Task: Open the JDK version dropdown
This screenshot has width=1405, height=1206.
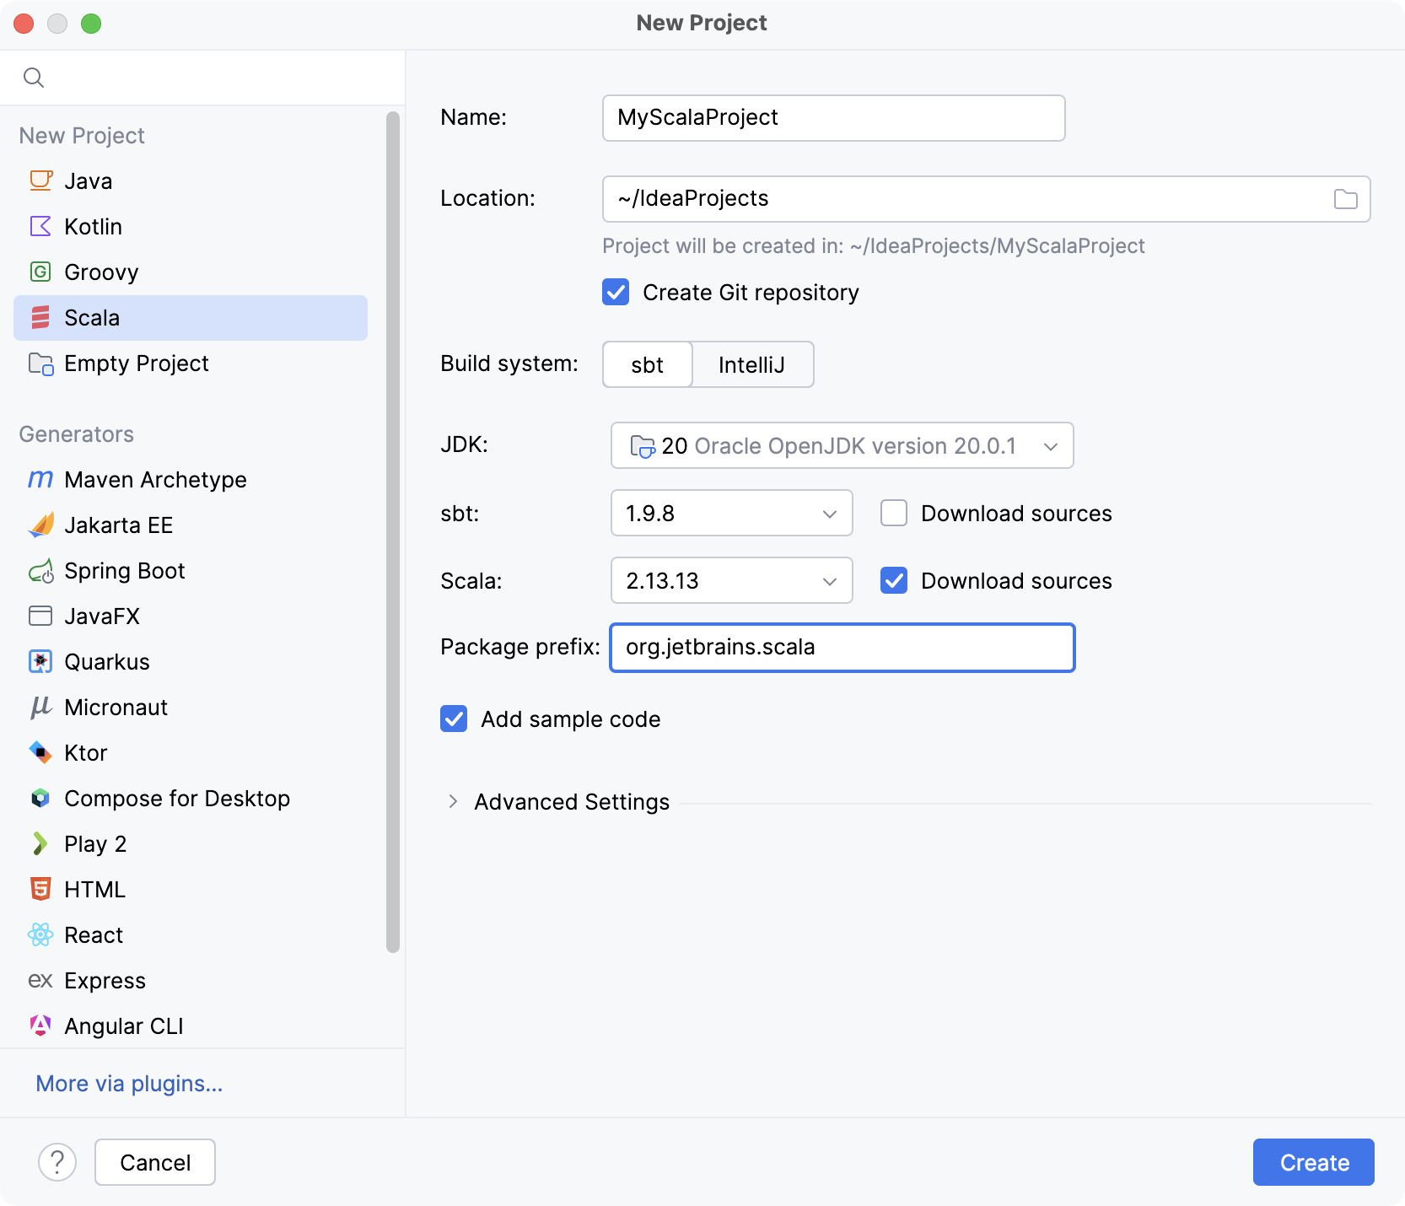Action: tap(842, 445)
